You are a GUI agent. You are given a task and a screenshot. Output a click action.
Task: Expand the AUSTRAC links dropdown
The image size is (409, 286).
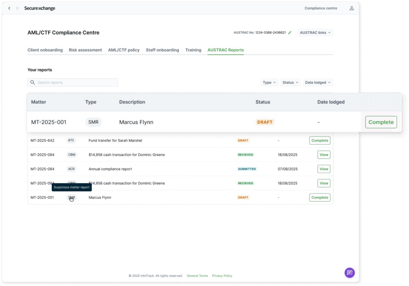[x=315, y=33]
